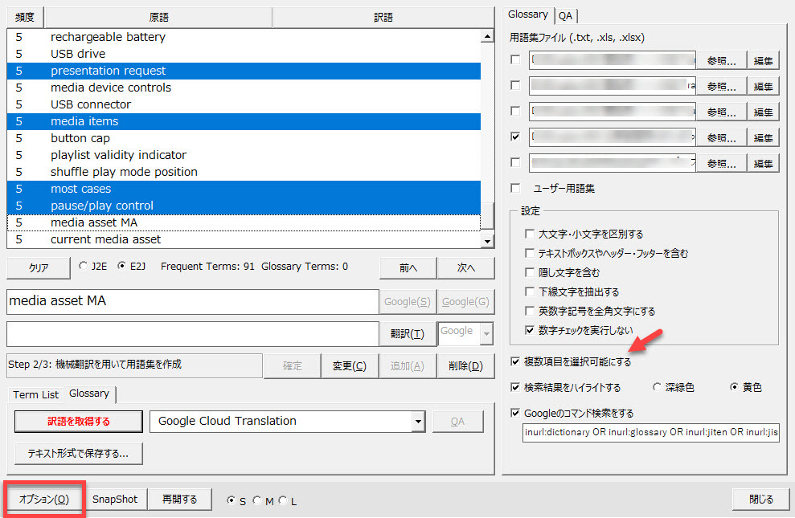Switch to the Term List tab

pyautogui.click(x=35, y=394)
